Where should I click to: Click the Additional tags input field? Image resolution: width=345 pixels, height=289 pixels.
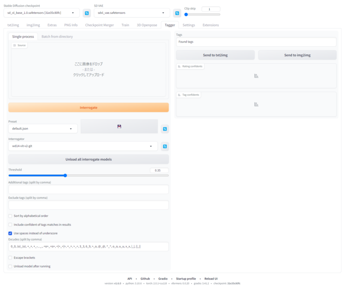(x=88, y=189)
